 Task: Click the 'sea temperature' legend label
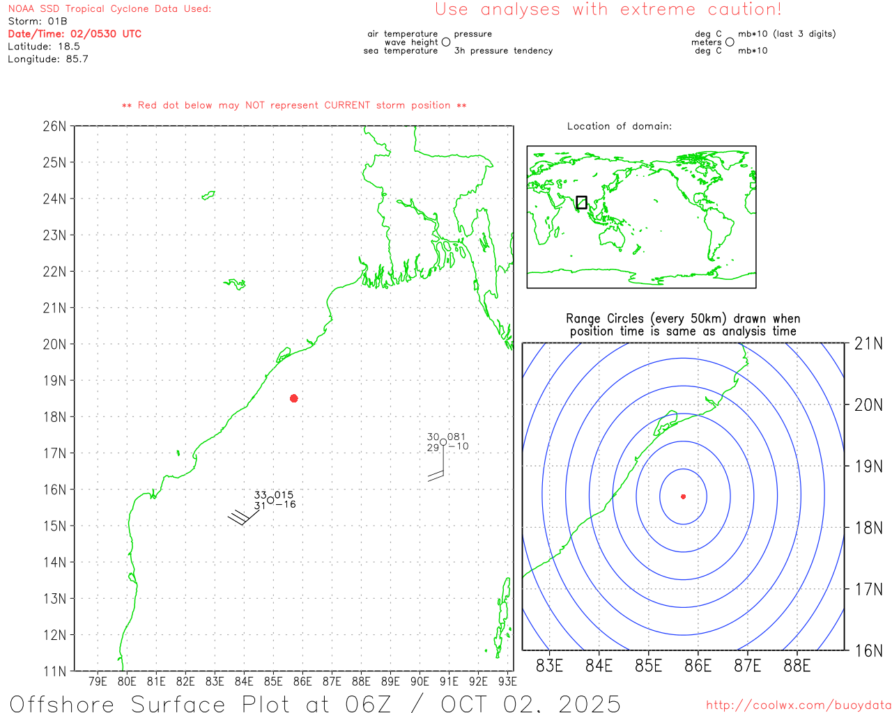pyautogui.click(x=401, y=51)
